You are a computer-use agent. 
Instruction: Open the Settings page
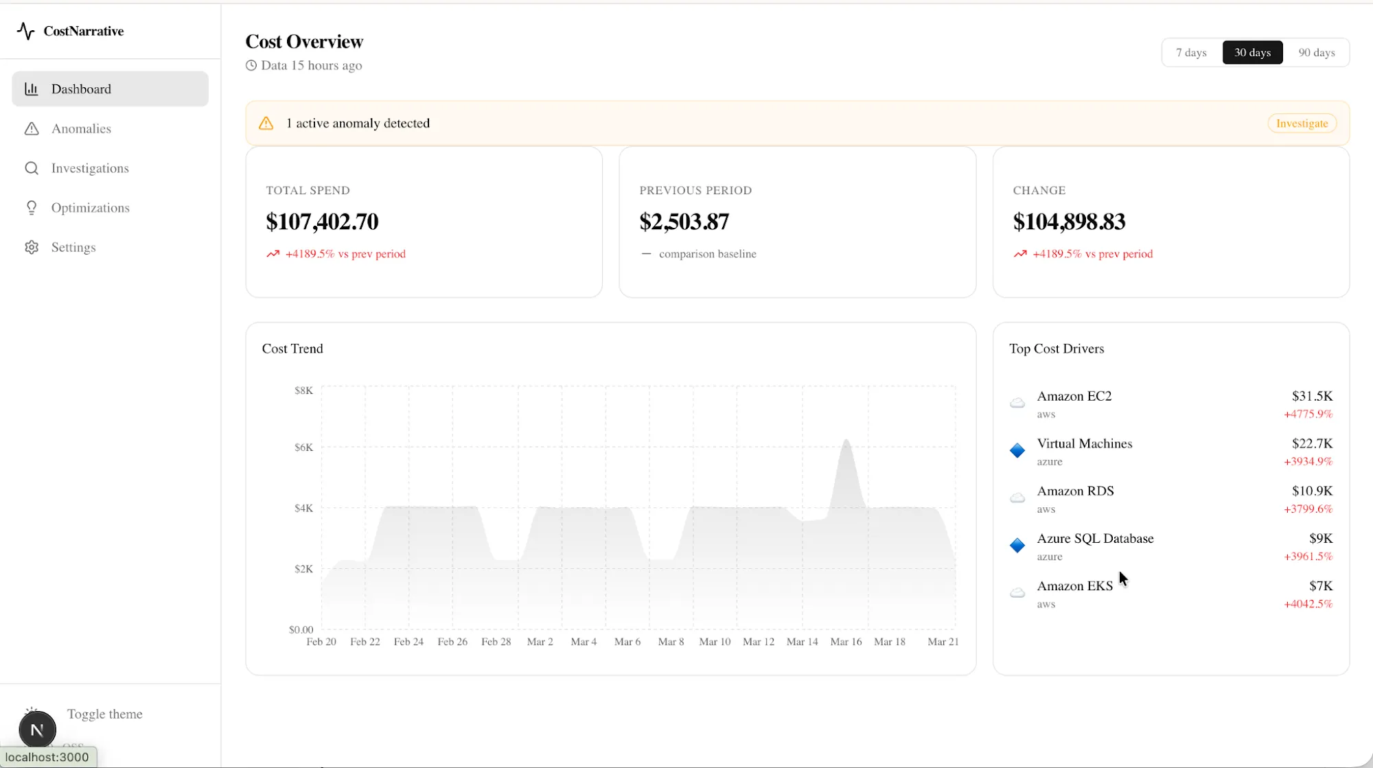110,247
